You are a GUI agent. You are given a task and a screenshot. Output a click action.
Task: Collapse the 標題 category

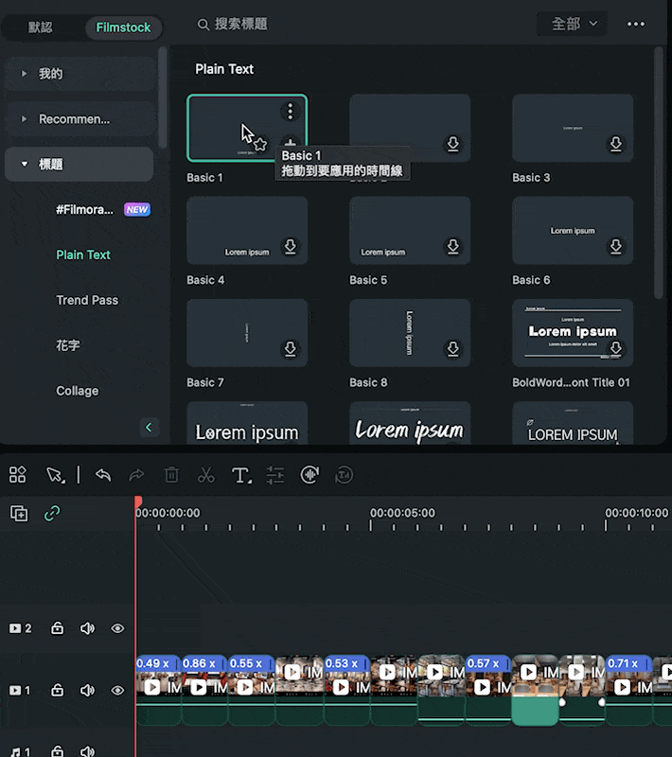point(80,164)
